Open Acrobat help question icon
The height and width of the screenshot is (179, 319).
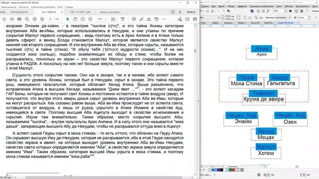173,12
